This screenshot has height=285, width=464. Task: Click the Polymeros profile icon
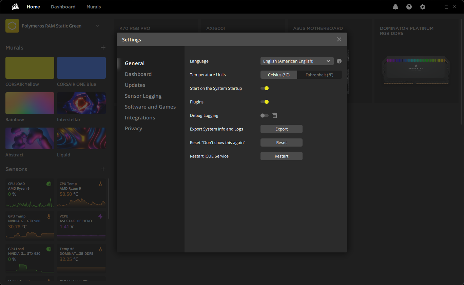pyautogui.click(x=12, y=26)
